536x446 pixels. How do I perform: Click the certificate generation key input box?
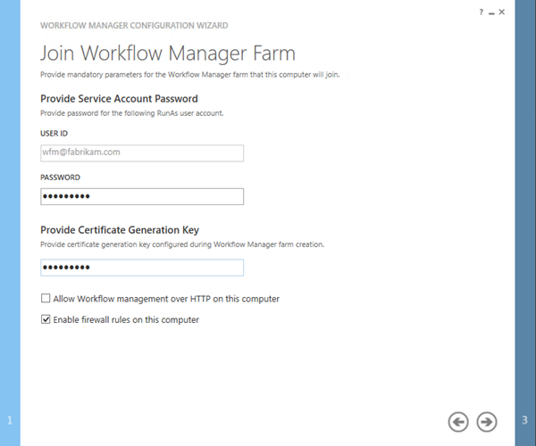coord(142,268)
